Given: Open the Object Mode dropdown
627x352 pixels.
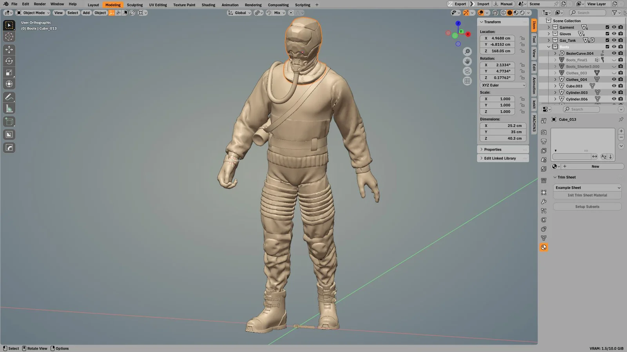Looking at the screenshot, I should coord(33,13).
